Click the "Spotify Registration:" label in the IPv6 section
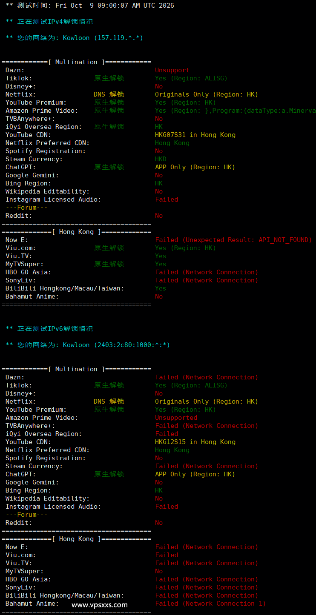Viewport: 316px width, 615px height. (x=46, y=458)
